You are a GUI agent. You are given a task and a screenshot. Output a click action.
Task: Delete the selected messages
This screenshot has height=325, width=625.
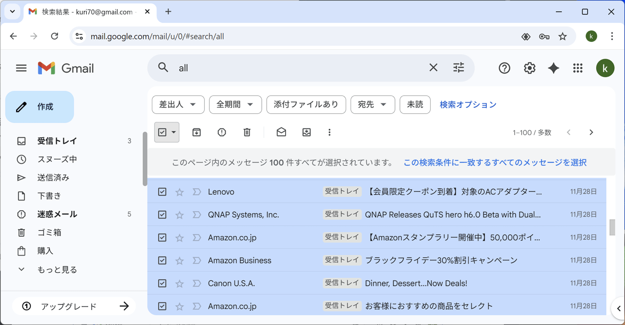coord(247,132)
